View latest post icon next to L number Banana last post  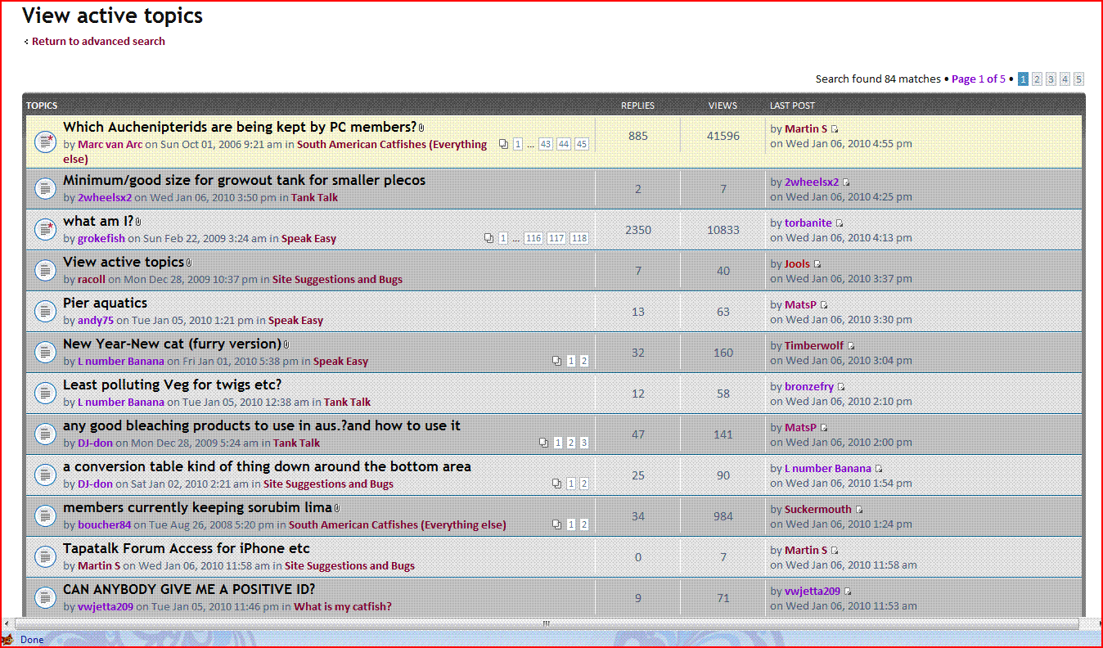point(879,469)
